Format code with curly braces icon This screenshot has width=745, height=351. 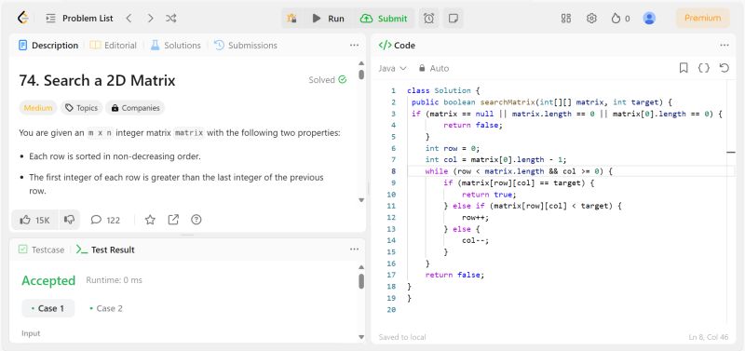coord(704,68)
